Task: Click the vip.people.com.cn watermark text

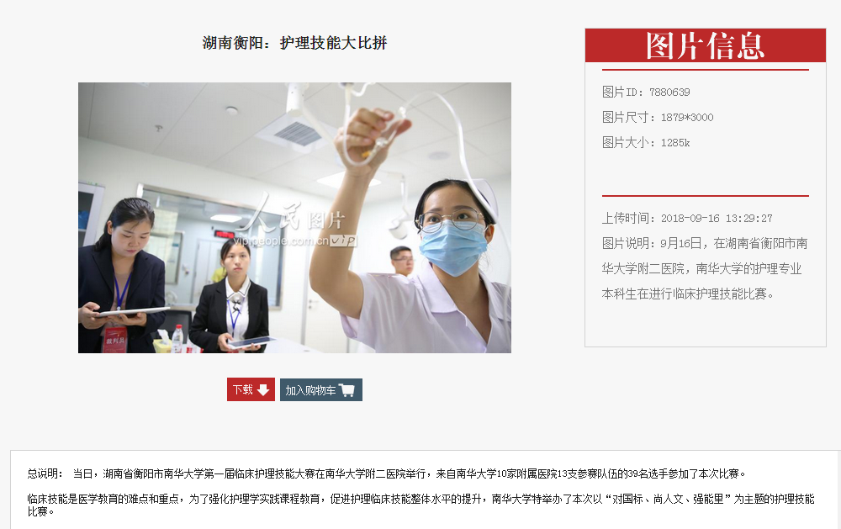Action: click(295, 241)
